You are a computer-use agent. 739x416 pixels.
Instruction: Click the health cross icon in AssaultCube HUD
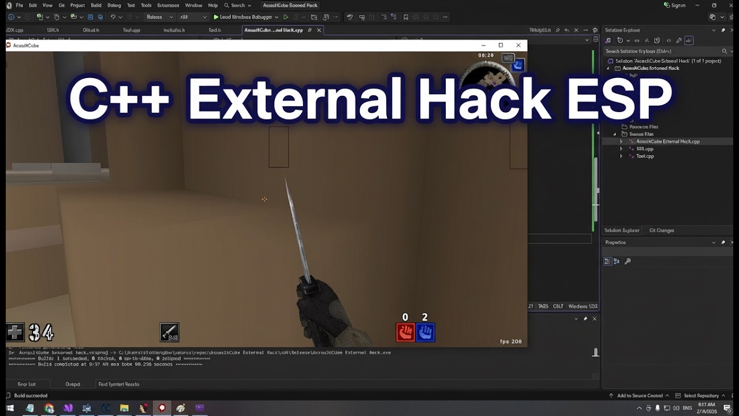[x=15, y=332]
